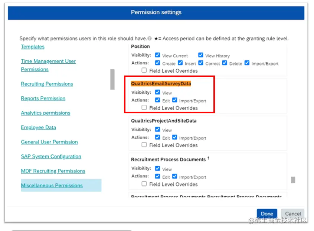Click the QualtricsProjectAndSiteData heading
The height and width of the screenshot is (231, 314).
(164, 121)
